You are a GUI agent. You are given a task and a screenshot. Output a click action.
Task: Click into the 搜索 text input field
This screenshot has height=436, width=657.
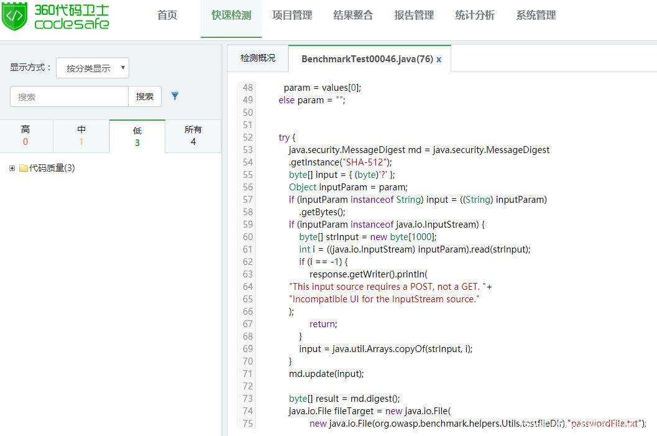point(69,96)
